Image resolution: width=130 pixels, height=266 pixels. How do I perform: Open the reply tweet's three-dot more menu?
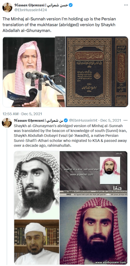(125, 120)
